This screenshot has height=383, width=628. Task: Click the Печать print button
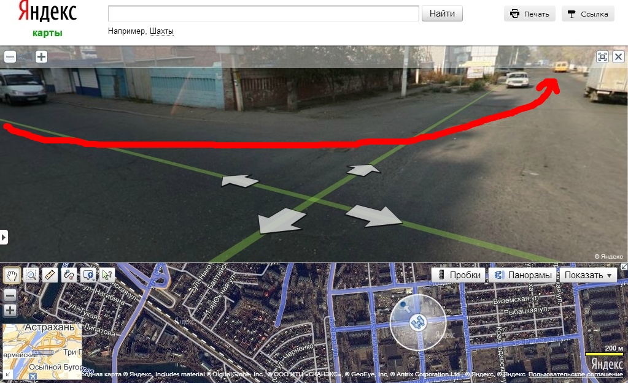pyautogui.click(x=530, y=14)
